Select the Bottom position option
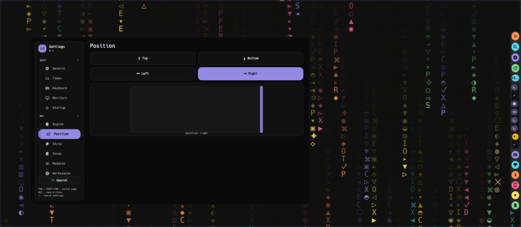 point(250,58)
